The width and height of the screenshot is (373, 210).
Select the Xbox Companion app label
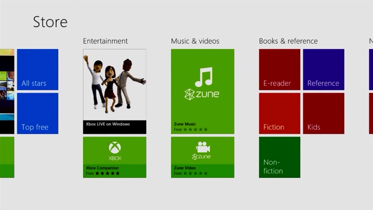pyautogui.click(x=102, y=168)
